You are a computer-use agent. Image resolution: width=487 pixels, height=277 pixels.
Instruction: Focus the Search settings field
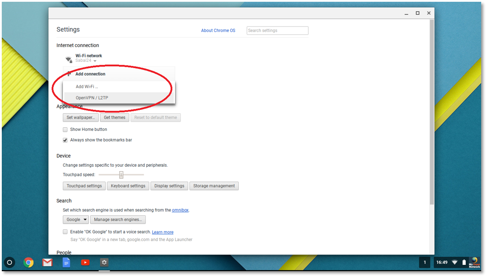point(277,30)
